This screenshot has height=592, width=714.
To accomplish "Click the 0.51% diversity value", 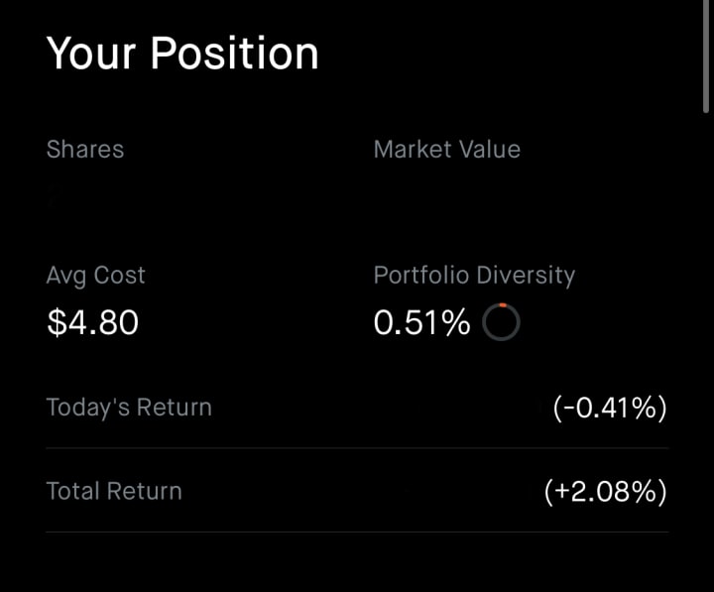I will coord(421,322).
